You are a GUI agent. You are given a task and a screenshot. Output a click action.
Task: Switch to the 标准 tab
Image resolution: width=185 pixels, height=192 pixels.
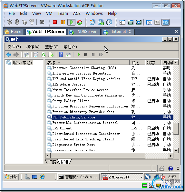click(64, 162)
